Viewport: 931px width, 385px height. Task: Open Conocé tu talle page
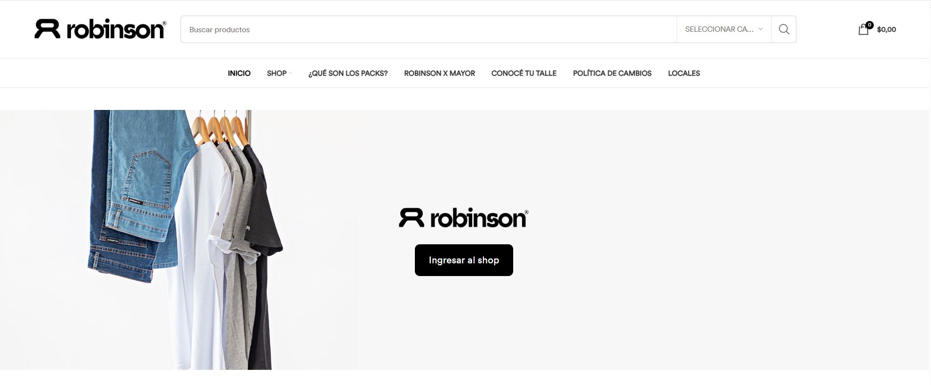click(x=524, y=73)
